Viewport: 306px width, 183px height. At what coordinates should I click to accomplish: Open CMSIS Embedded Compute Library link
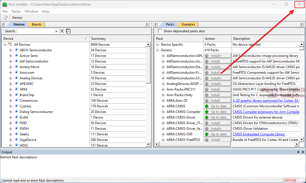tap(259, 134)
